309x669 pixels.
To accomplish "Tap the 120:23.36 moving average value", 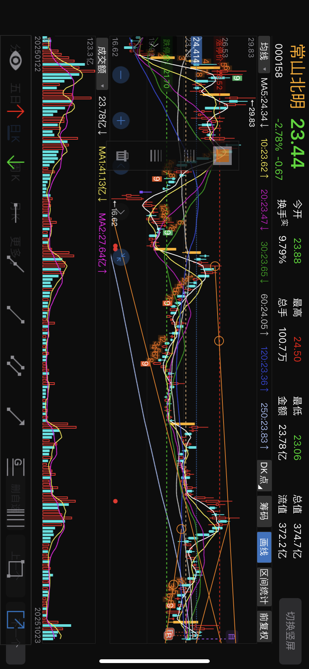I will point(264,369).
